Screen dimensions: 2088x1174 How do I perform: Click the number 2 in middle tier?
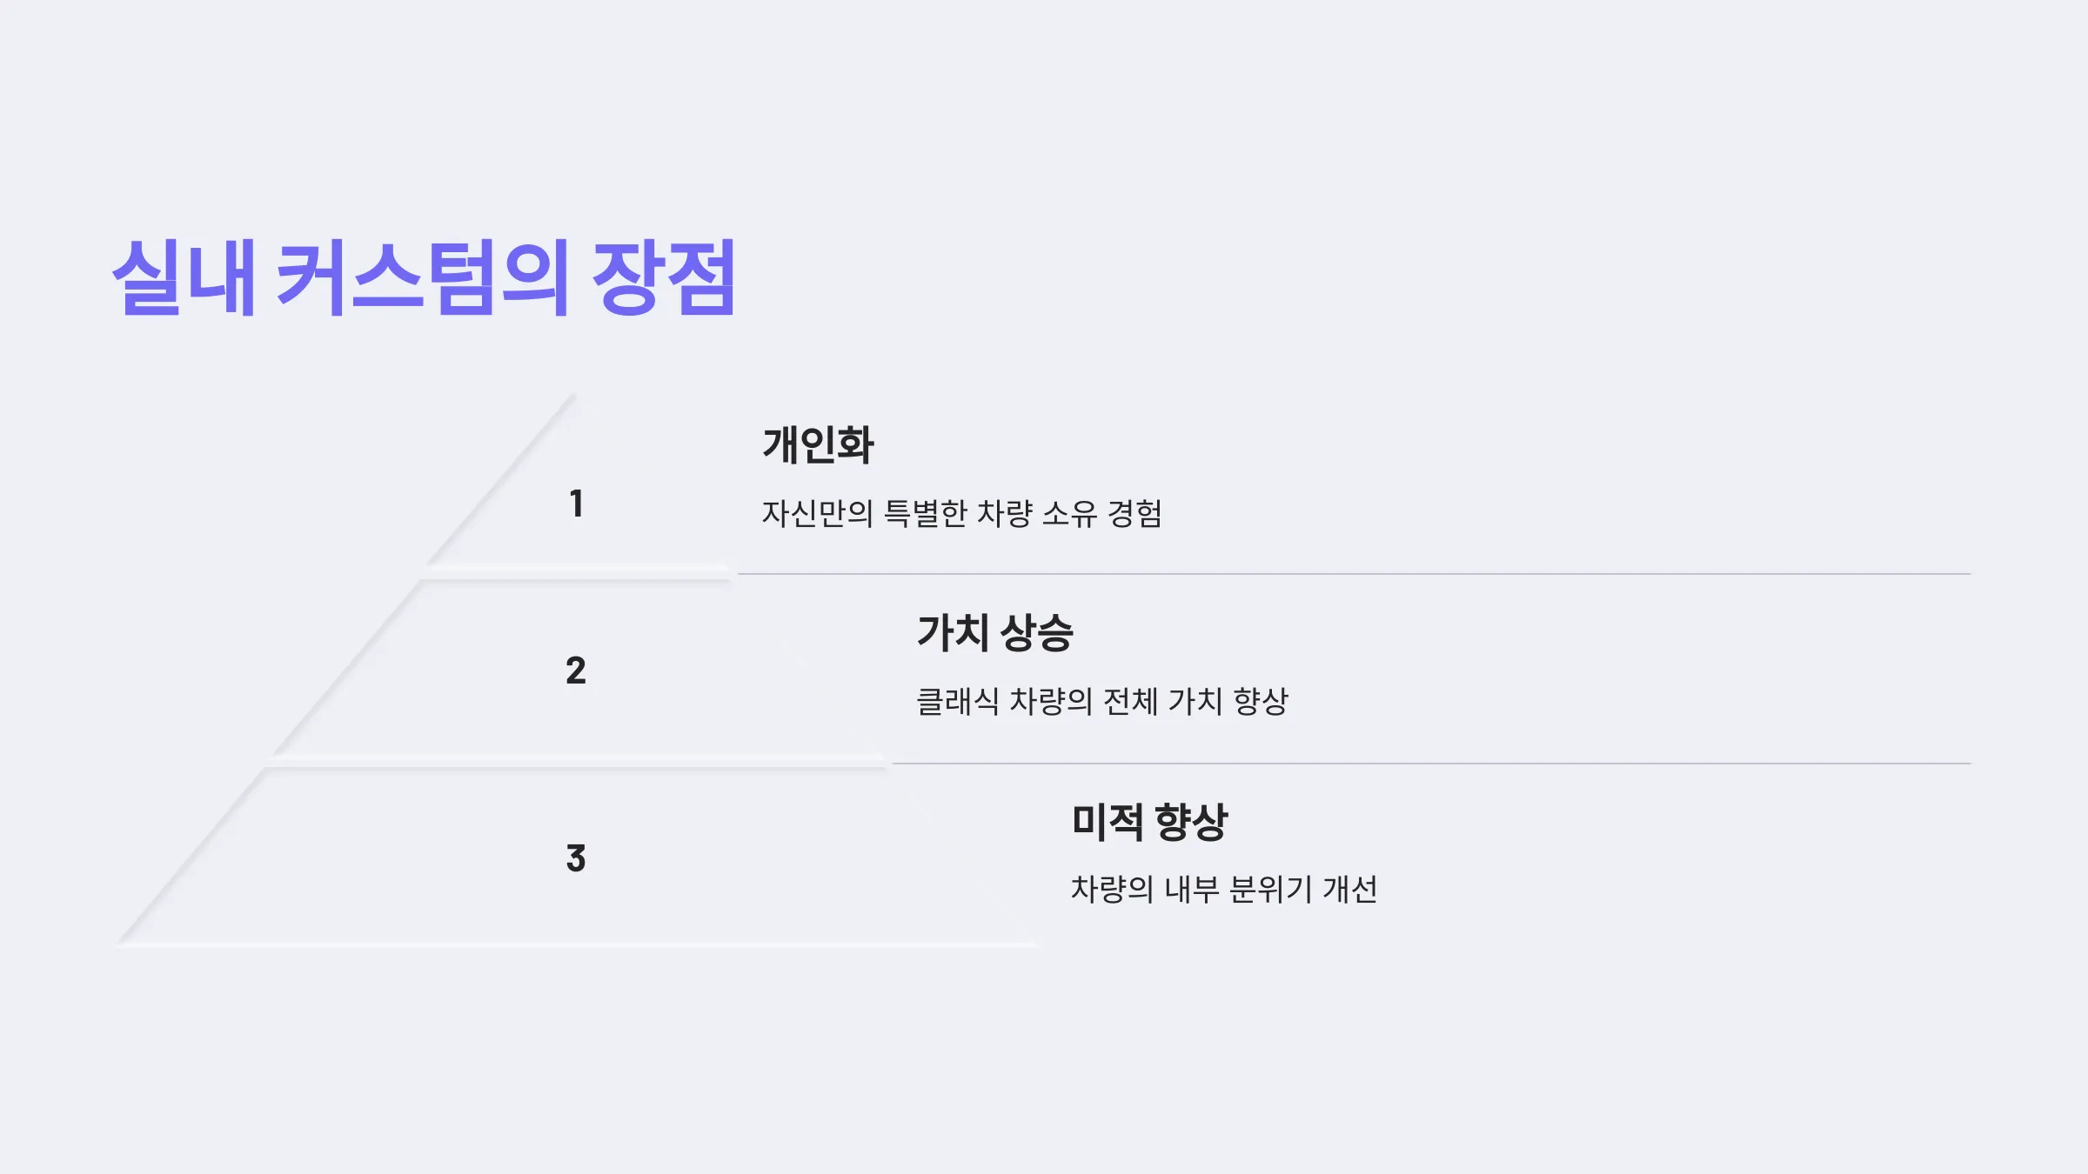[576, 670]
